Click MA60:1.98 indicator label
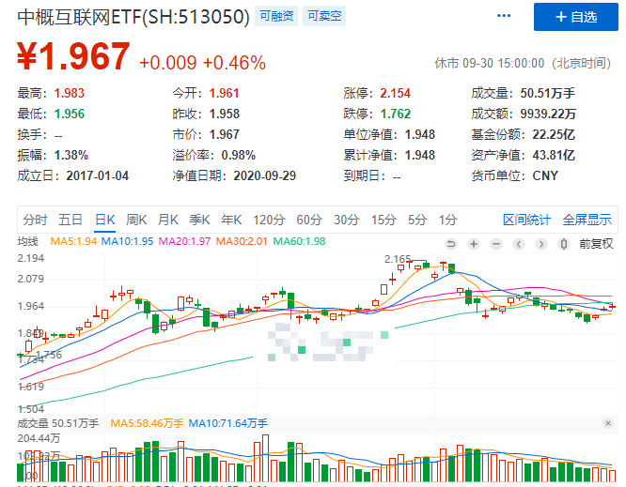Image resolution: width=626 pixels, height=487 pixels. point(300,241)
